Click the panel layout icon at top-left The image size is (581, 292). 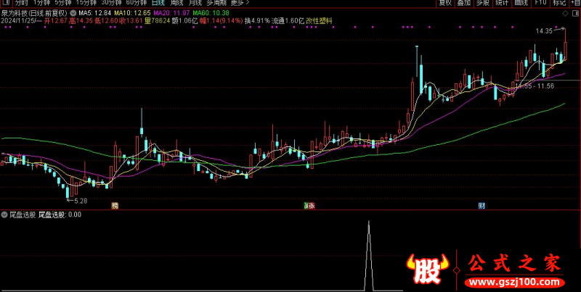point(5,4)
